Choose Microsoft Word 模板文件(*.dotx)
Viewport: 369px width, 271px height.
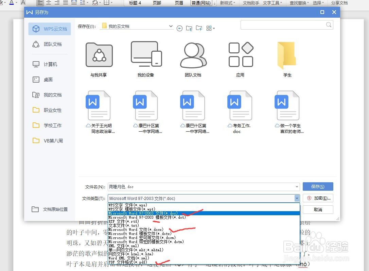204,234
